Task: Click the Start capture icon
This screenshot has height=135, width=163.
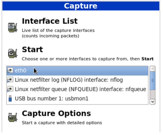Action: 12,53
